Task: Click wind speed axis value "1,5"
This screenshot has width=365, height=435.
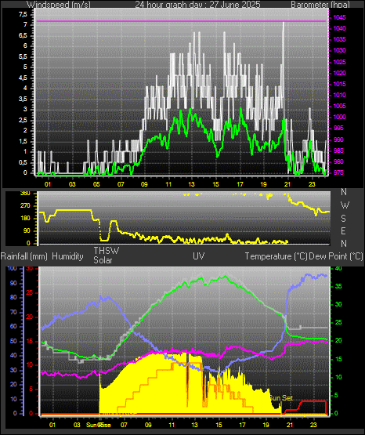Action: [23, 142]
